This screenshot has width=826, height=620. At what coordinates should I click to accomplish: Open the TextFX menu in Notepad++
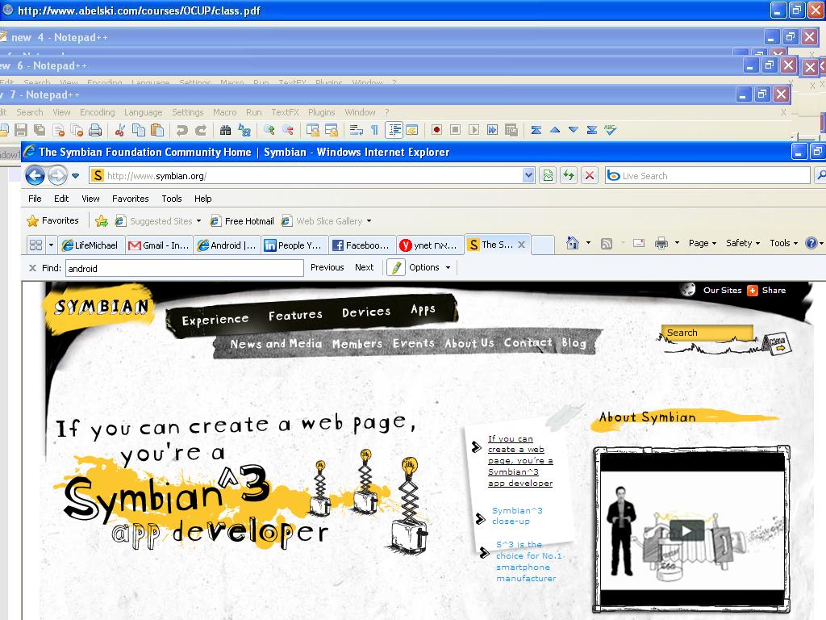coord(285,112)
